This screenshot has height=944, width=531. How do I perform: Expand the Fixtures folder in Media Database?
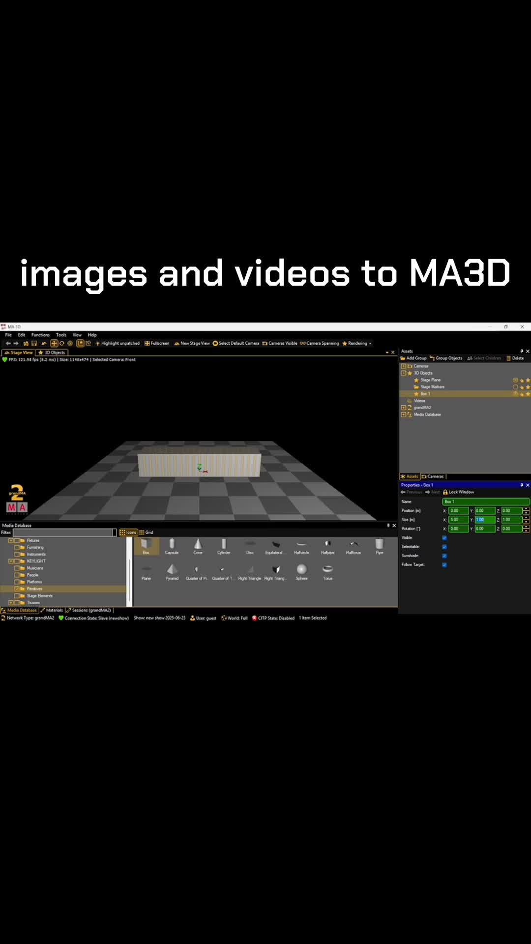[x=11, y=540]
